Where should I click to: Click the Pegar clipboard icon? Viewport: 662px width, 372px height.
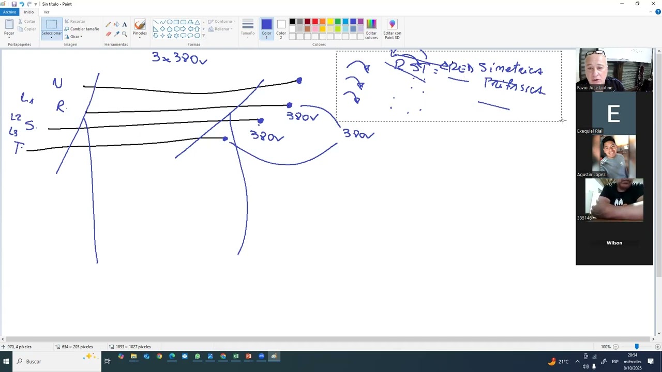coord(9,24)
